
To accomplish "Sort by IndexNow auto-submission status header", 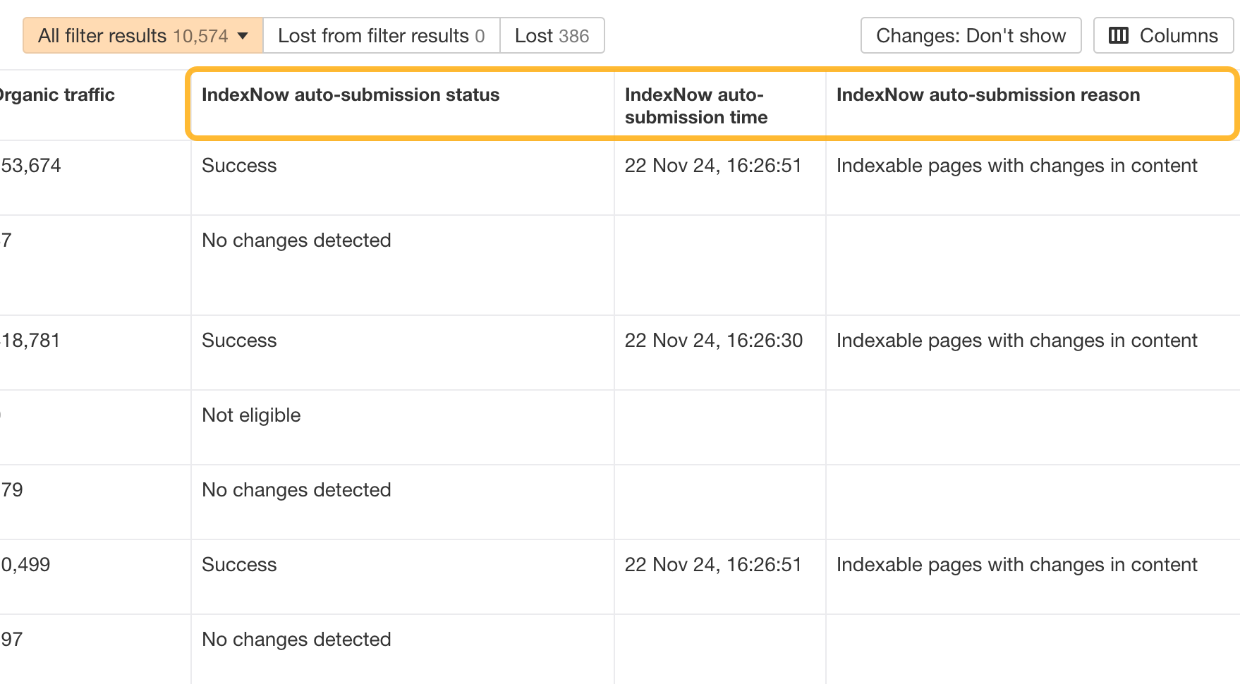I will tap(351, 95).
